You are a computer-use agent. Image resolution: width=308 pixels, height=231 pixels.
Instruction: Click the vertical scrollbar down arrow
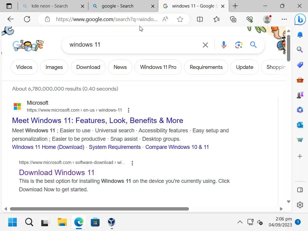(x=288, y=202)
